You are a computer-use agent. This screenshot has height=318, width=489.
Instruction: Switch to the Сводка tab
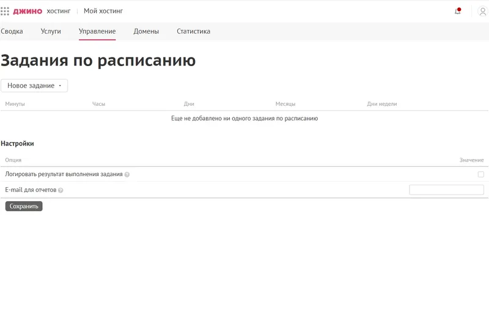(12, 31)
